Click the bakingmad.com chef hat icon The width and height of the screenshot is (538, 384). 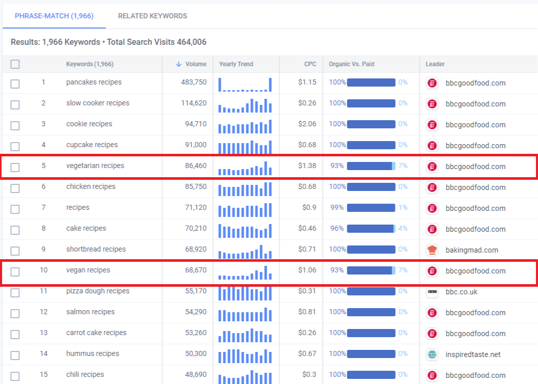pyautogui.click(x=432, y=250)
